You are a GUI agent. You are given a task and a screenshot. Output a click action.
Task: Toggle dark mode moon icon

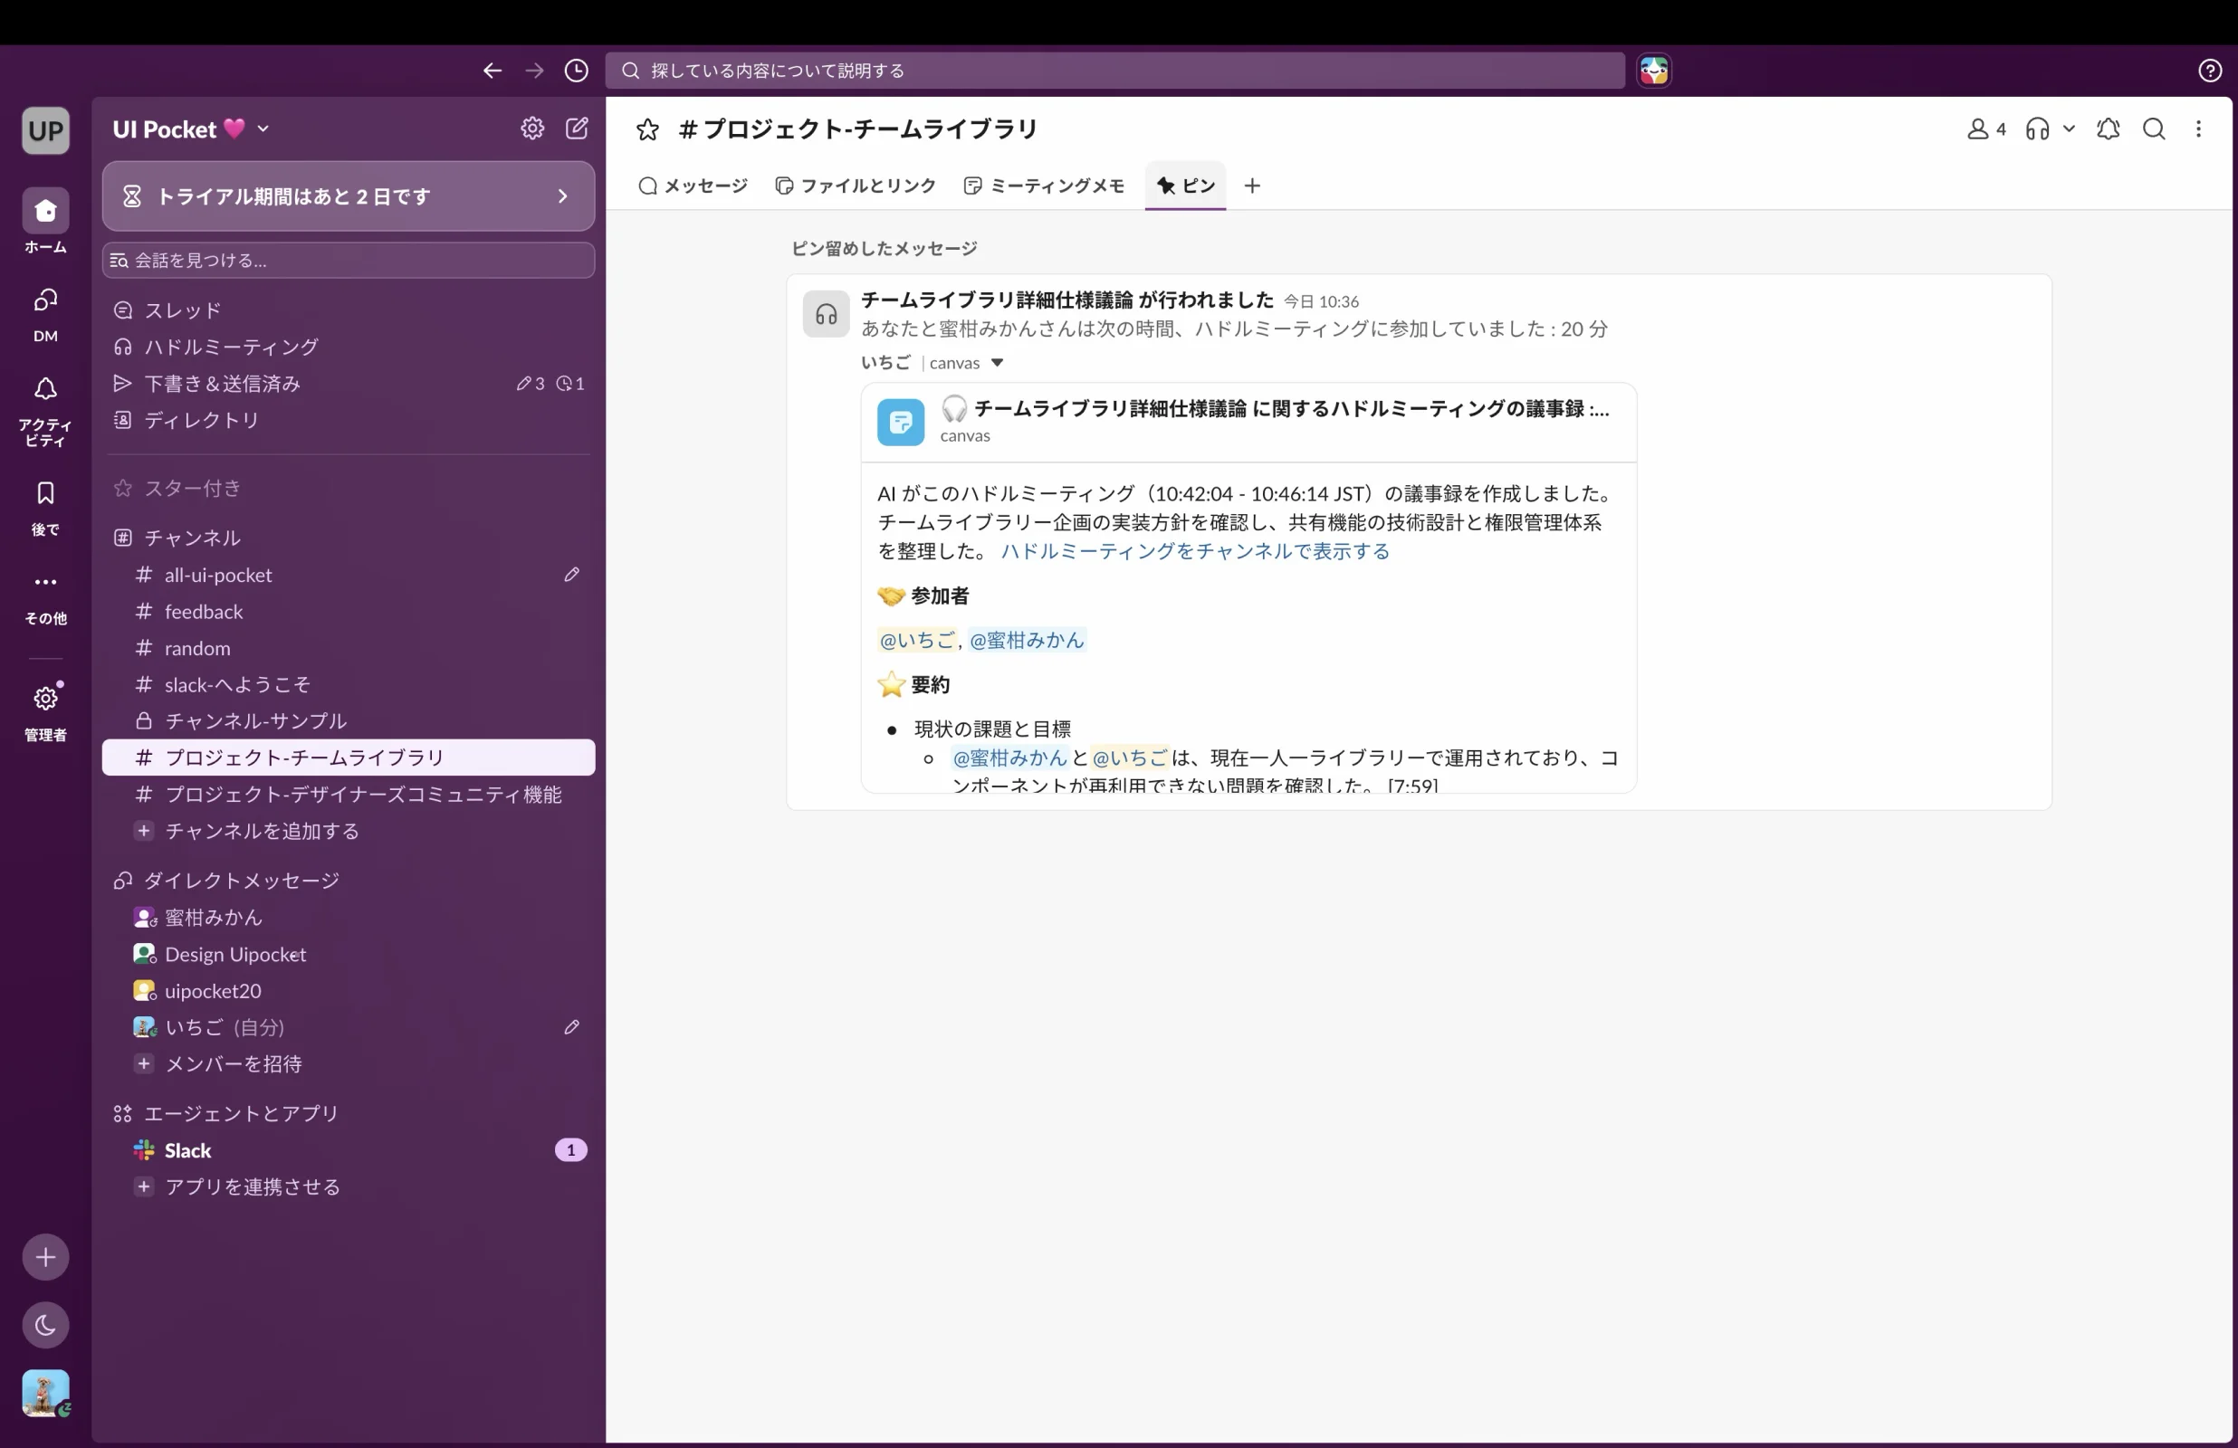click(45, 1326)
